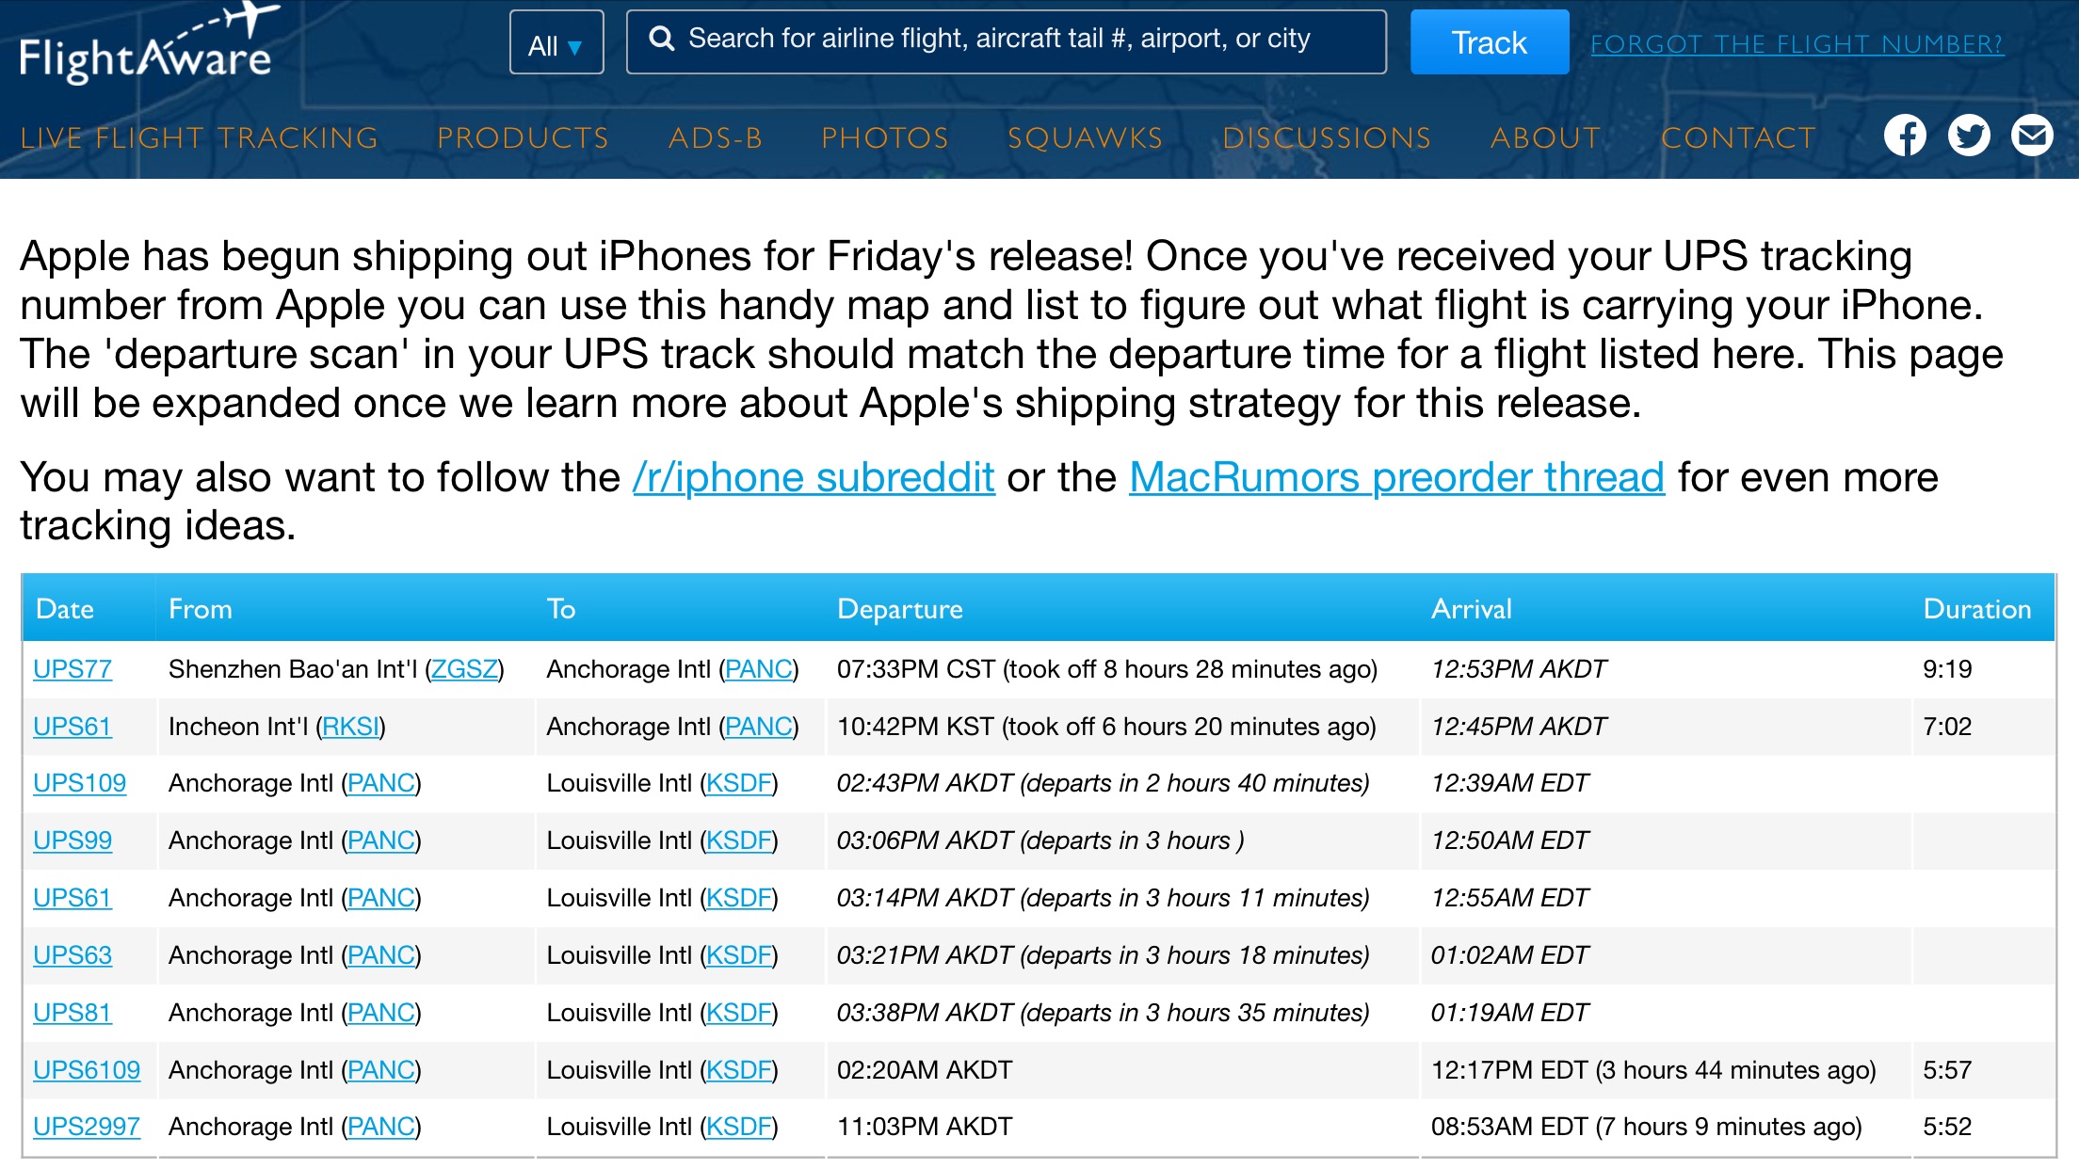The image size is (2079, 1169).
Task: Click the search magnifier icon
Action: coord(662,40)
